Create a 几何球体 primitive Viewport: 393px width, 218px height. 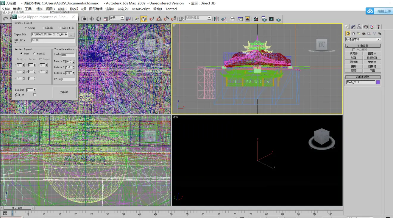coord(372,58)
